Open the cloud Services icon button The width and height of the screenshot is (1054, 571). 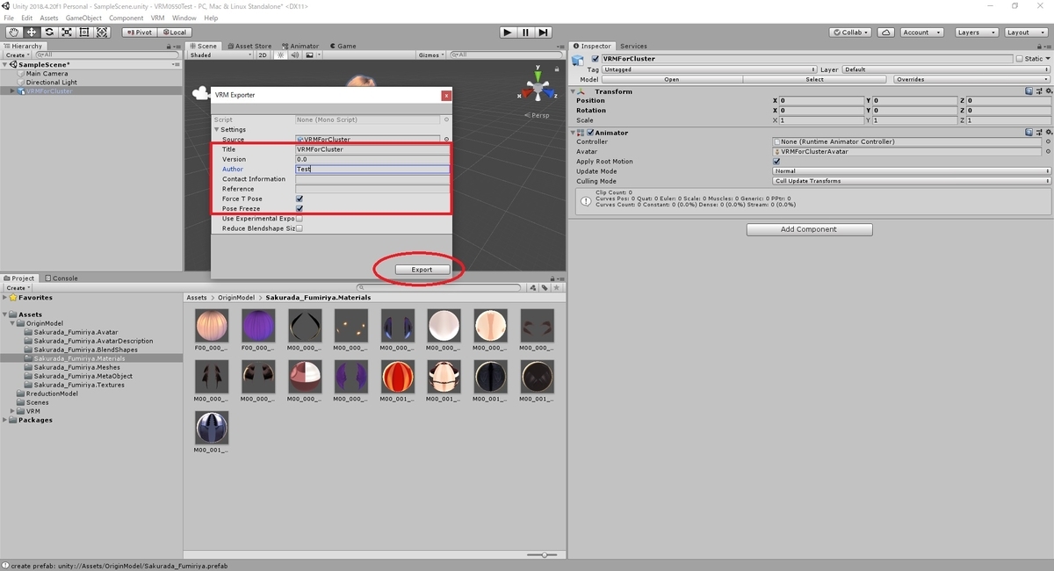pos(886,33)
